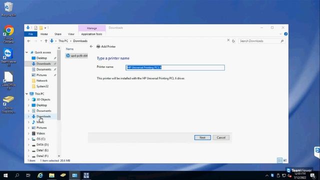
Task: Go up one folder level with the up arrow
Action: 46,41
